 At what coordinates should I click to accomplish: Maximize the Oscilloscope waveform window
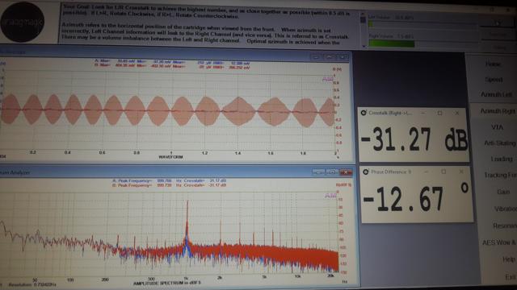click(330, 57)
